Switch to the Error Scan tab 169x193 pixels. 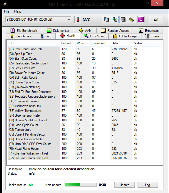(94, 36)
